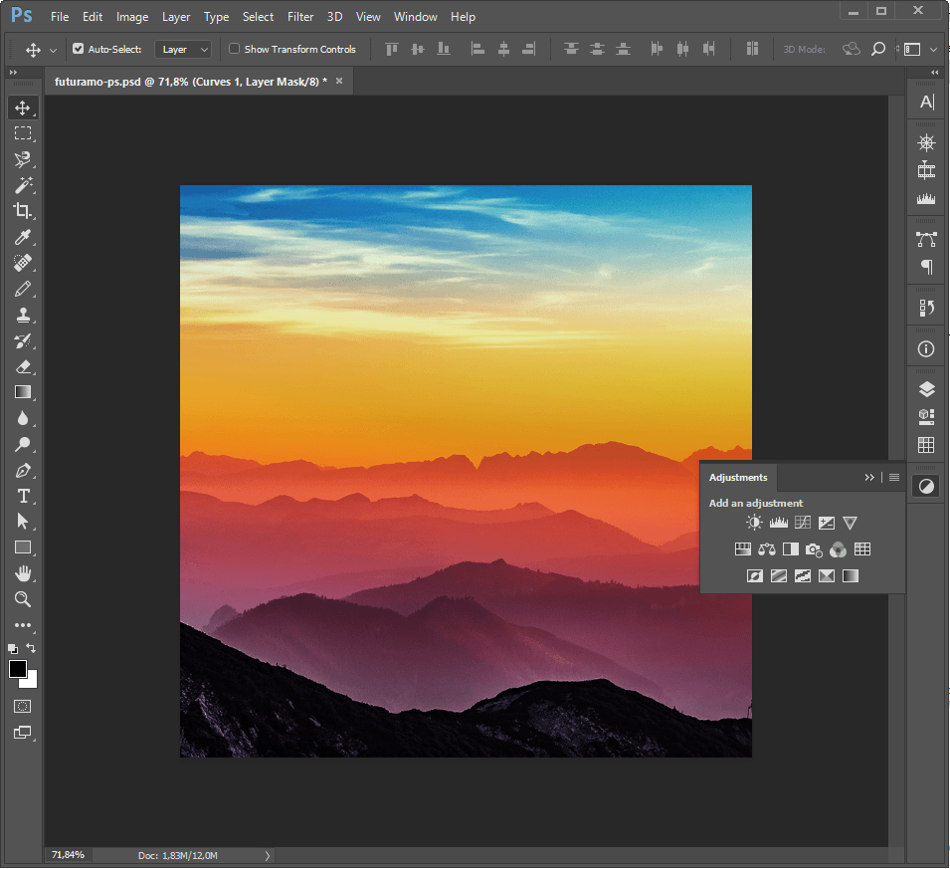Add a Hue/Saturation adjustment
Image resolution: width=950 pixels, height=869 pixels.
tap(742, 548)
